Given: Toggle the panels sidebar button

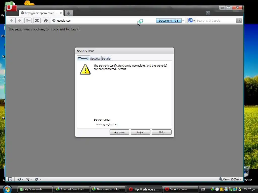Looking at the screenshot, I should pos(10,179).
